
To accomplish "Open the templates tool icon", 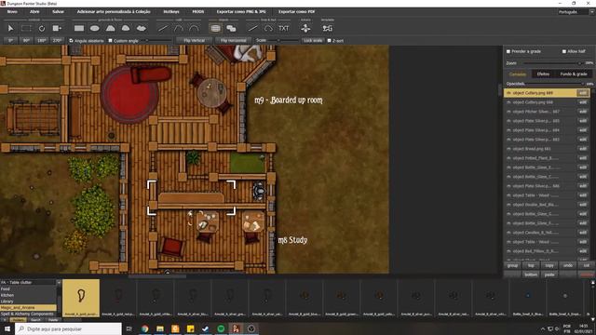I will [x=327, y=29].
